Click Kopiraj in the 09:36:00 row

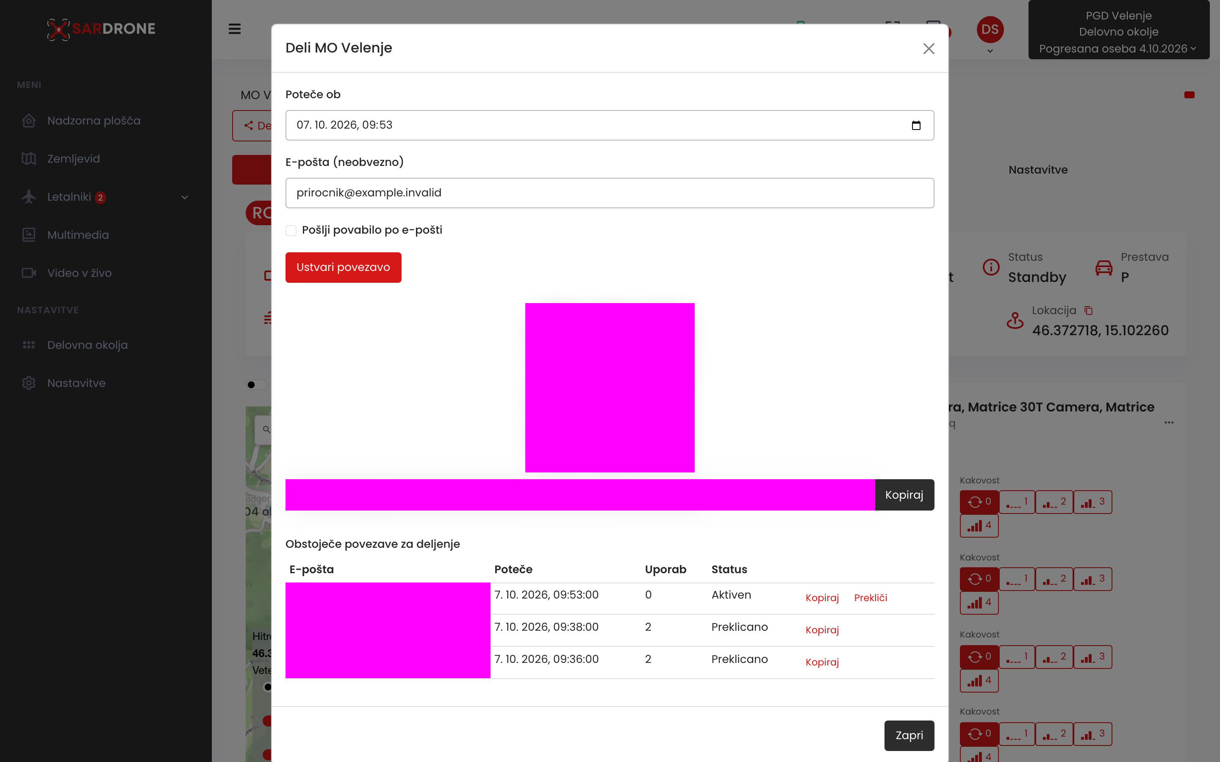[822, 662]
